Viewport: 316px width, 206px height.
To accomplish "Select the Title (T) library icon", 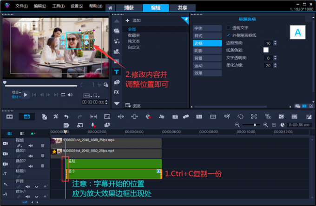I will 117,72.
